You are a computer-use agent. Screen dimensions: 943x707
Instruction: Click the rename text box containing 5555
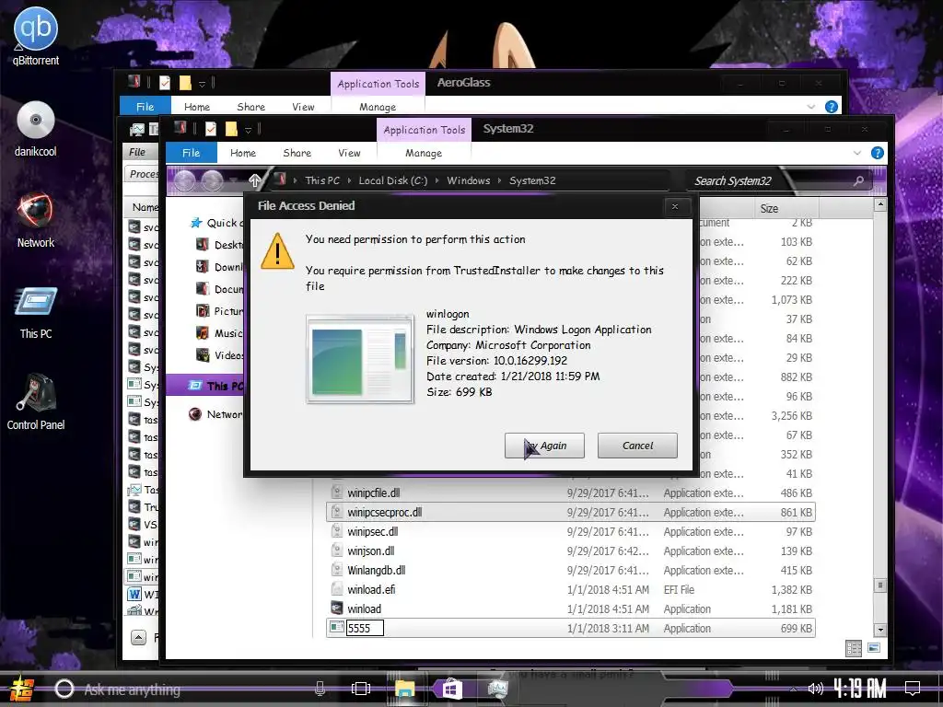tap(365, 628)
